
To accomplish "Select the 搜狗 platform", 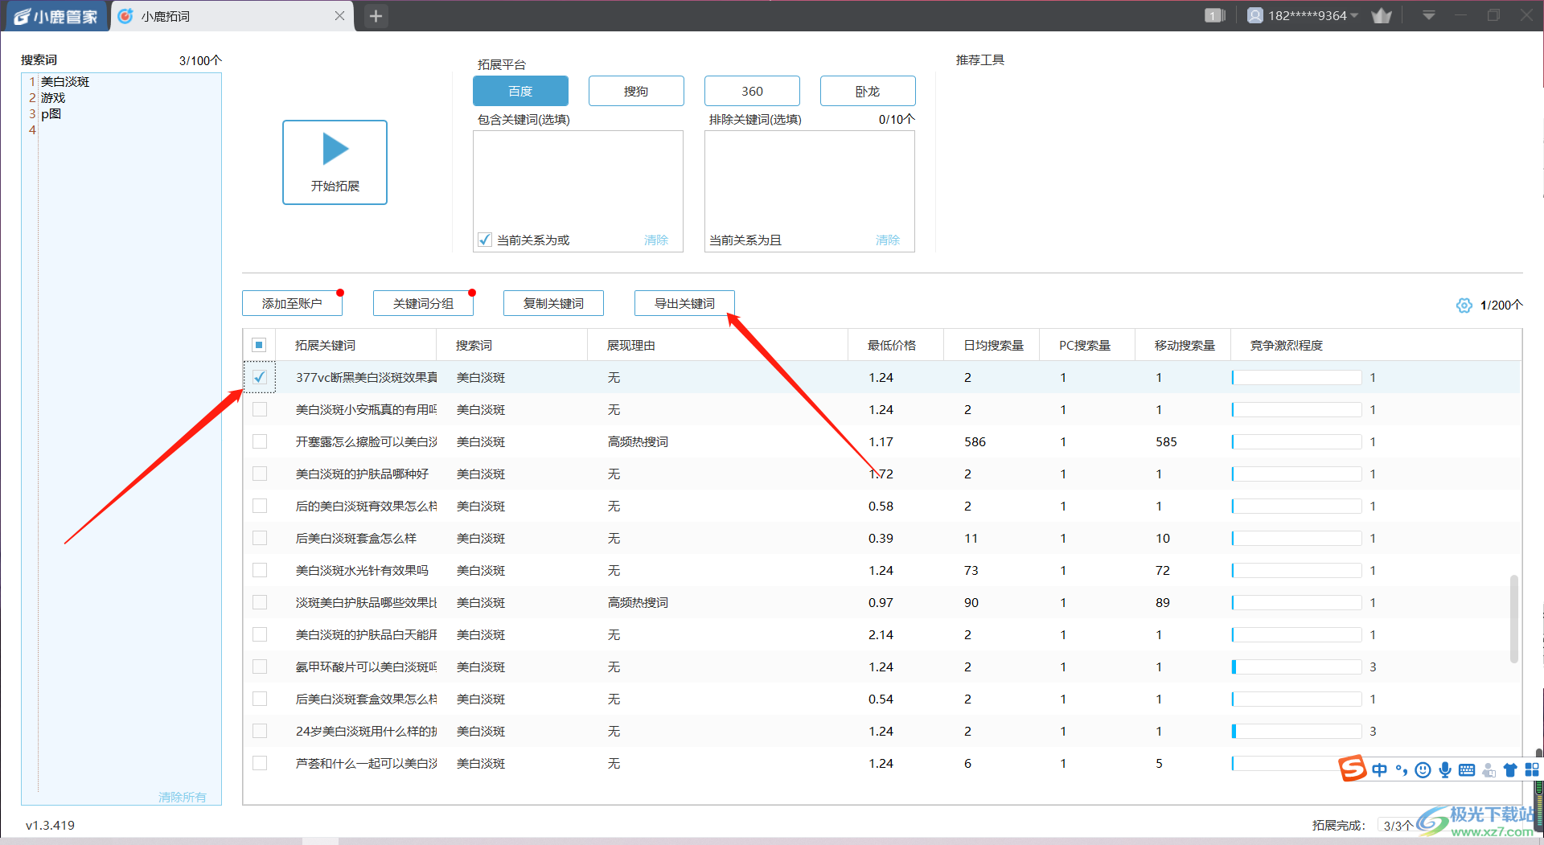I will 636,91.
